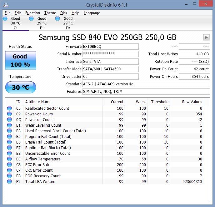
Task: Select the Airflow Temperature attribute name
Action: [43, 159]
